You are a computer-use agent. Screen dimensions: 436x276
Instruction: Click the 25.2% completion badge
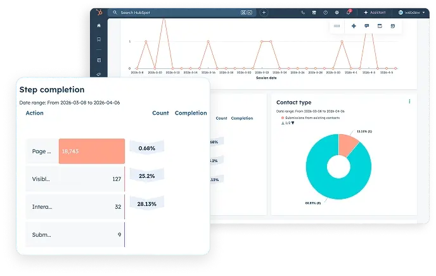147,176
